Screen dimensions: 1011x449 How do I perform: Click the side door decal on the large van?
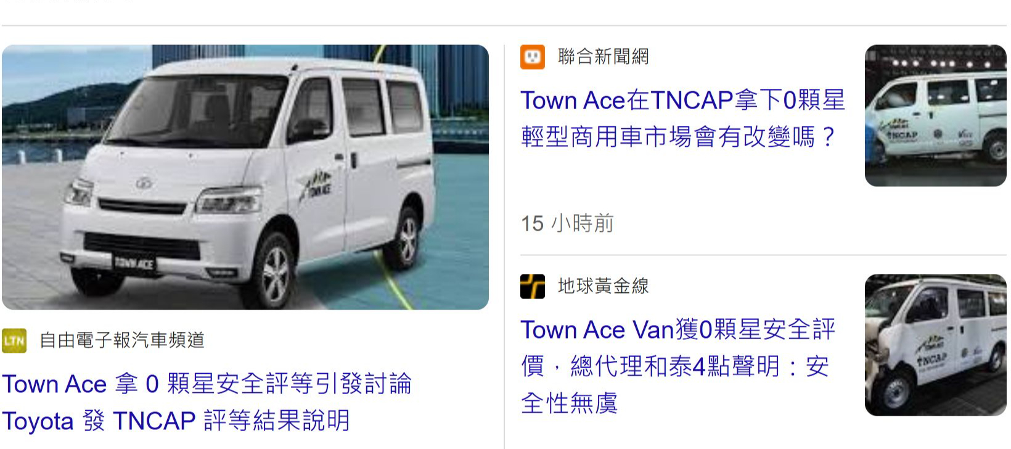(316, 185)
